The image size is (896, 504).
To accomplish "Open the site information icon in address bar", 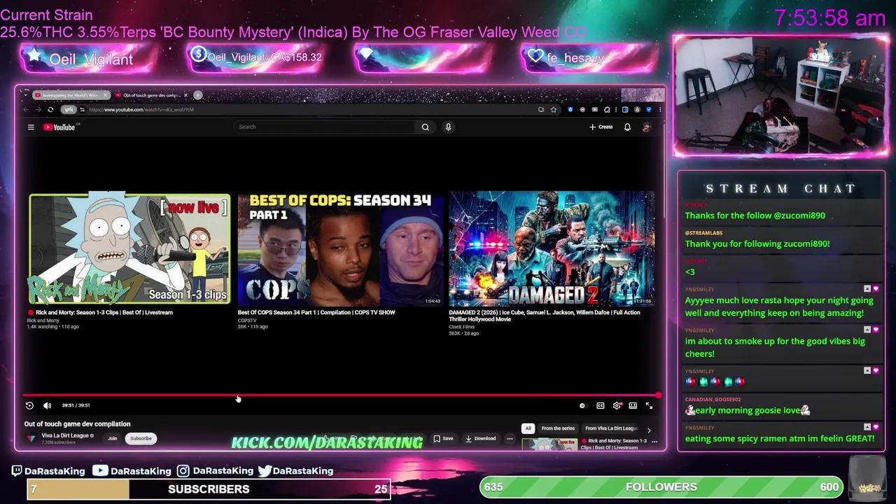I will [x=82, y=109].
